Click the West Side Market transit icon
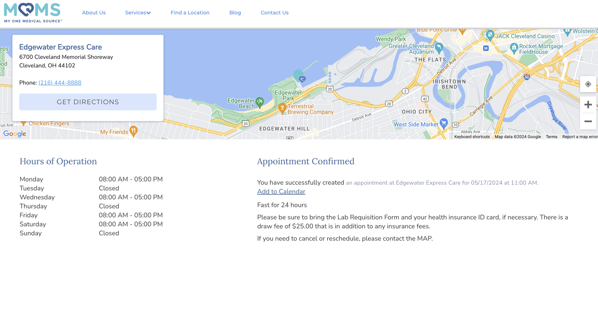598x317 pixels. pyautogui.click(x=444, y=123)
